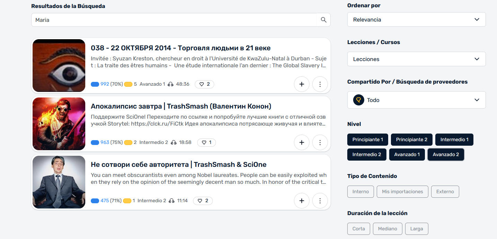Add the Торговля людьми lesson with plus icon
The width and height of the screenshot is (497, 239).
pyautogui.click(x=302, y=84)
